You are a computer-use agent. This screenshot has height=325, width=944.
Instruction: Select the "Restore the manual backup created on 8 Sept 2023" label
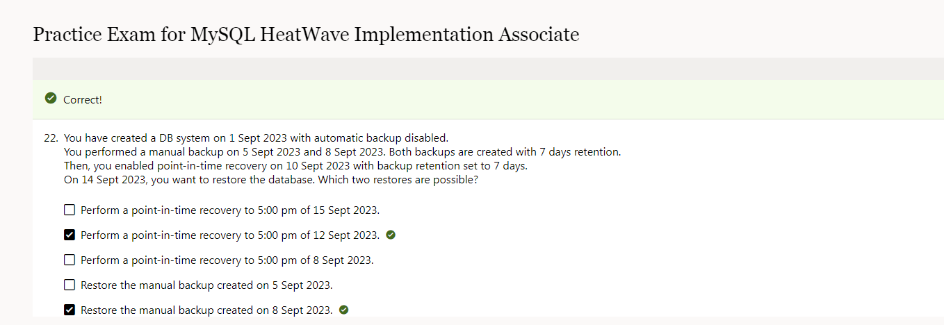click(x=206, y=310)
